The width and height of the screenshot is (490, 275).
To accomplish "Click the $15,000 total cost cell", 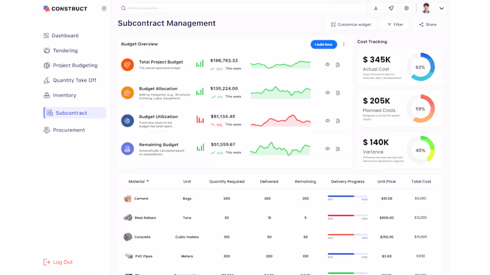I will coord(421,237).
